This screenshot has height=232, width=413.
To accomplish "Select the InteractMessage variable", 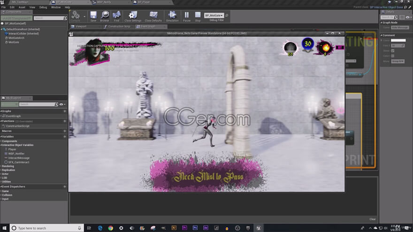I will (18, 158).
